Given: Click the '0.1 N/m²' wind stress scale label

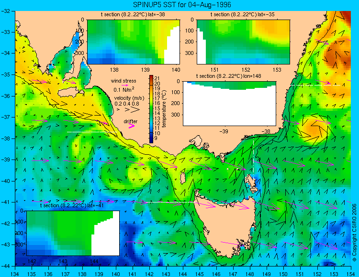Looking at the screenshot, I should pyautogui.click(x=124, y=89).
